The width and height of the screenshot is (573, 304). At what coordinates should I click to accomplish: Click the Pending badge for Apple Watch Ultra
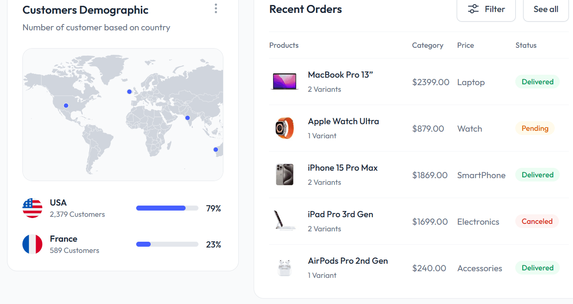coord(534,128)
